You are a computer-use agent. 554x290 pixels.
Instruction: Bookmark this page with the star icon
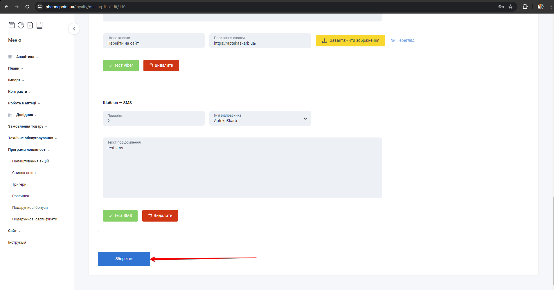pyautogui.click(x=510, y=7)
